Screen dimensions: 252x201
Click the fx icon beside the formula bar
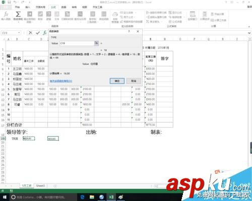(44, 33)
